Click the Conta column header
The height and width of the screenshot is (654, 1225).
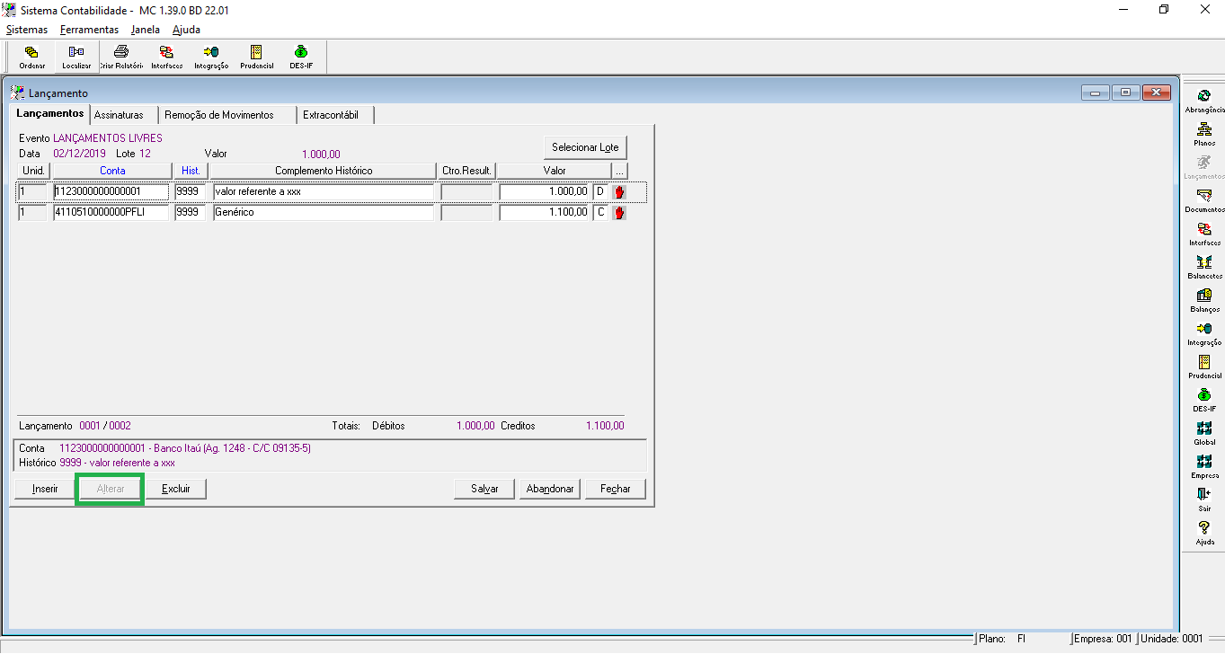(112, 171)
